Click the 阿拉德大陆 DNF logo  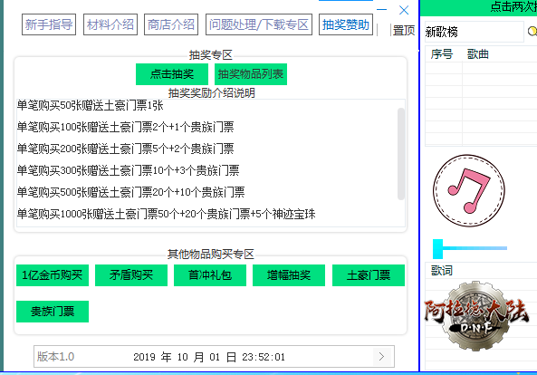476,316
